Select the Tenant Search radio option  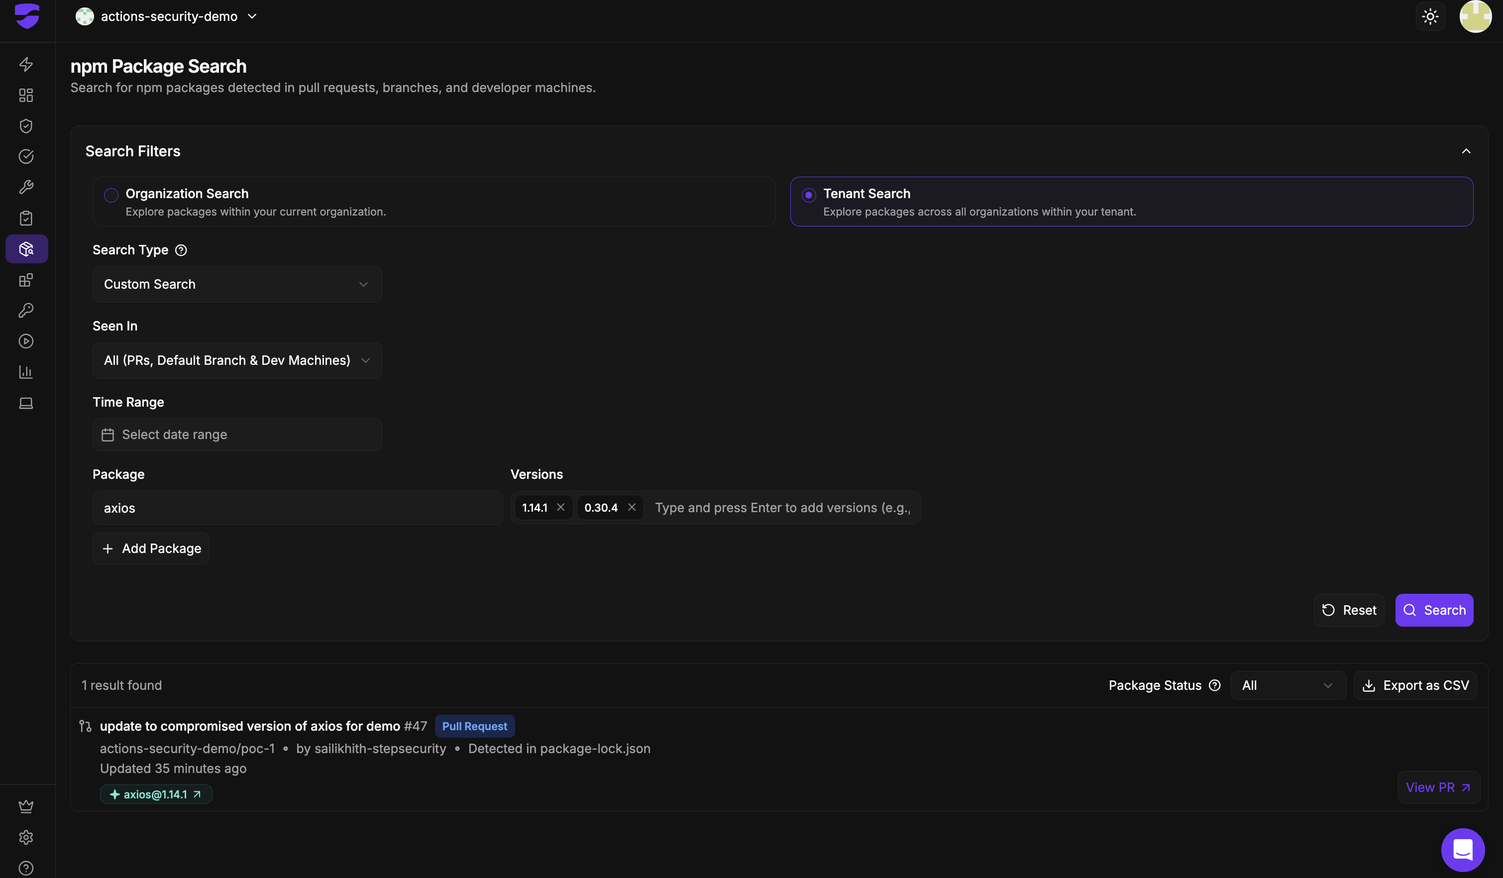coord(808,195)
